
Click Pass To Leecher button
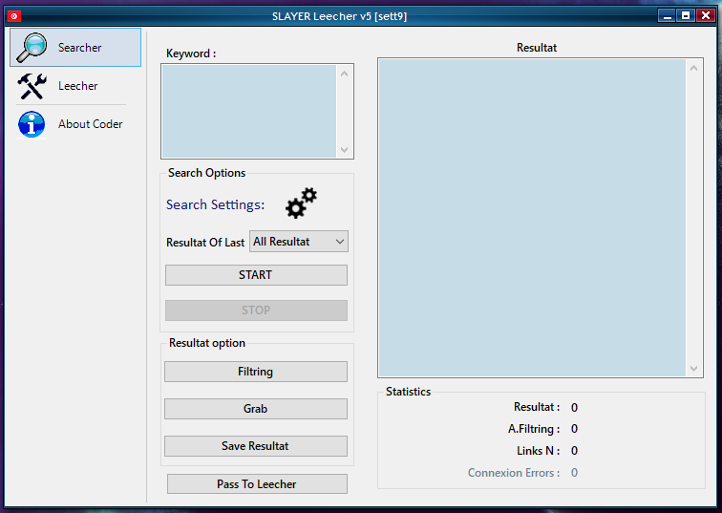256,484
